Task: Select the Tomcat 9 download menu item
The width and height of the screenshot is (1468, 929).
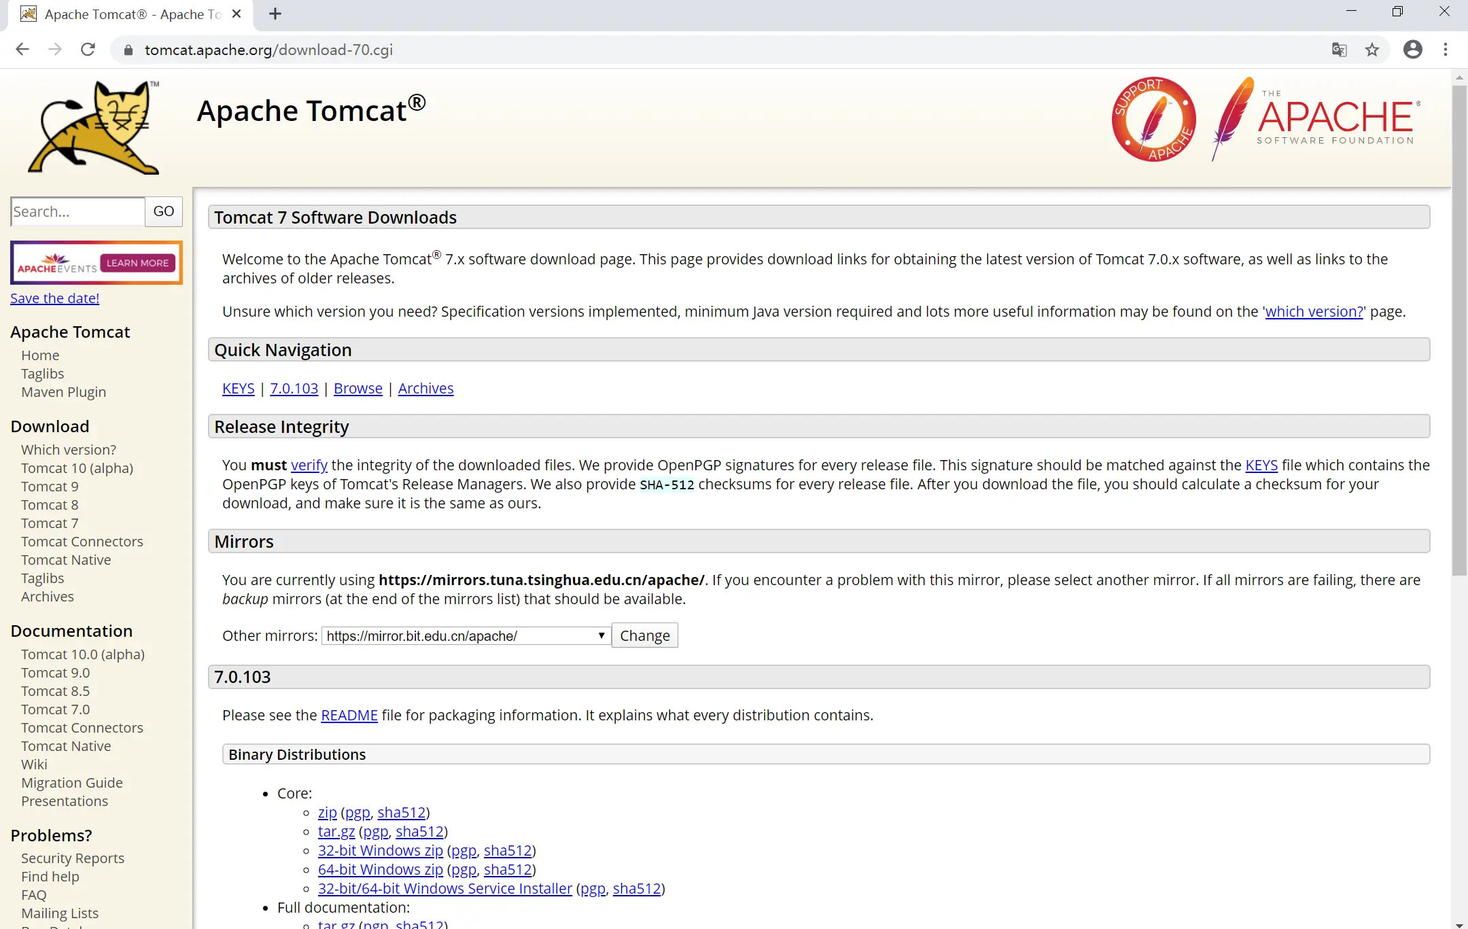Action: (x=50, y=487)
